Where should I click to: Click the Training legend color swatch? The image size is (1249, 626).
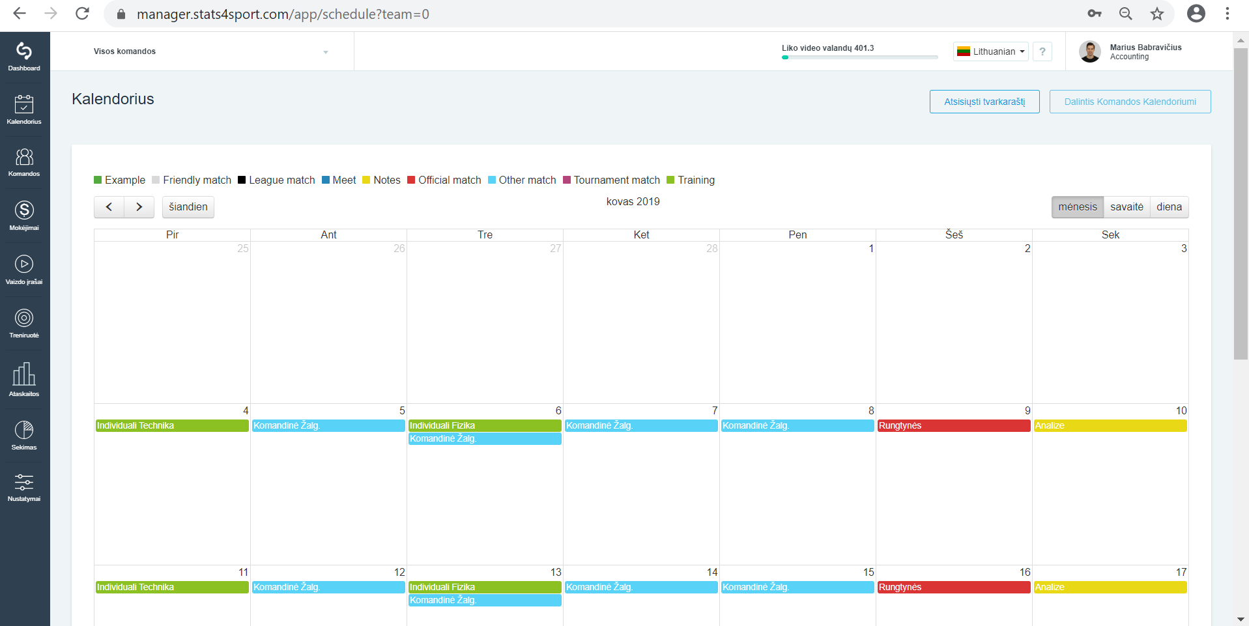[670, 180]
